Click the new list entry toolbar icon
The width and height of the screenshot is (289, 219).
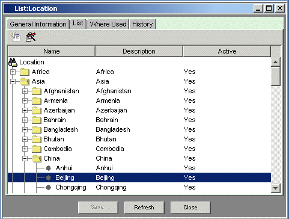coord(16,37)
